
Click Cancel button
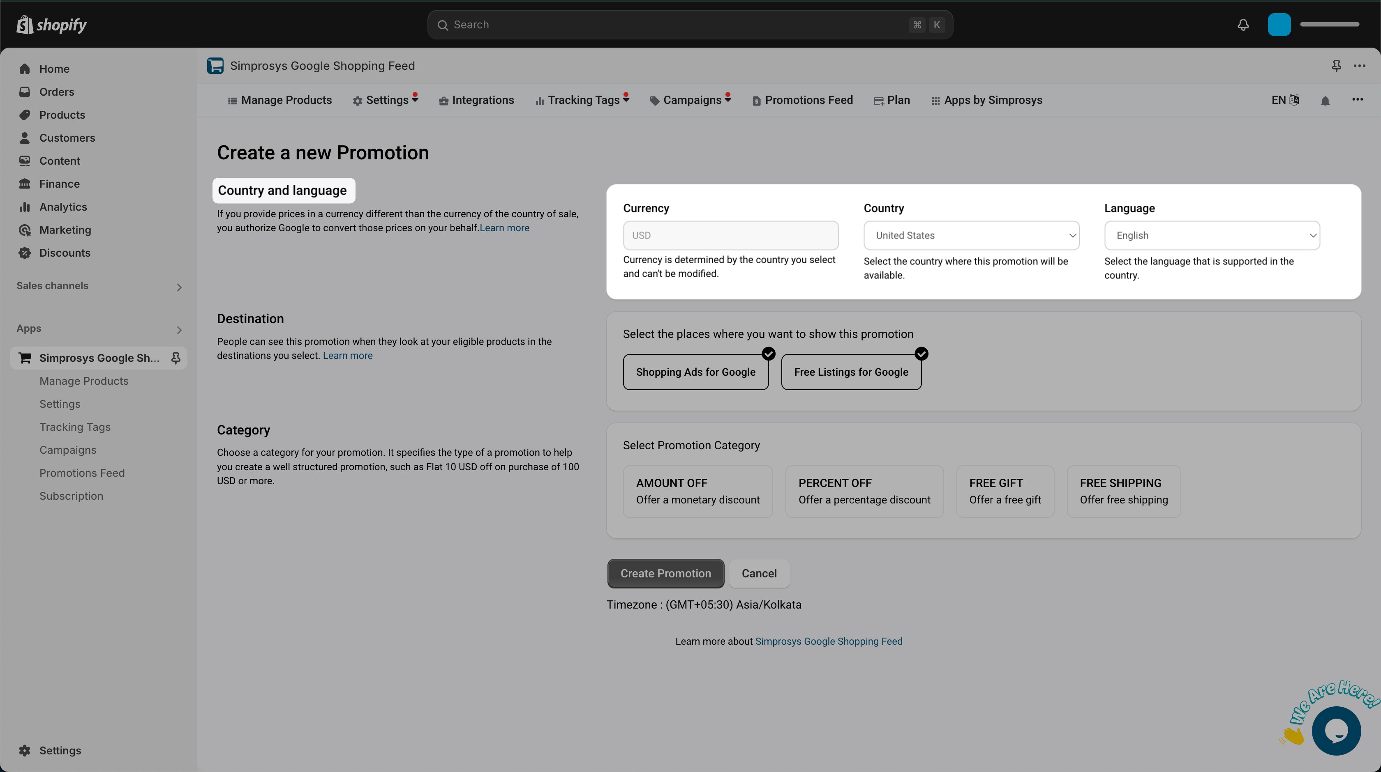[759, 574]
